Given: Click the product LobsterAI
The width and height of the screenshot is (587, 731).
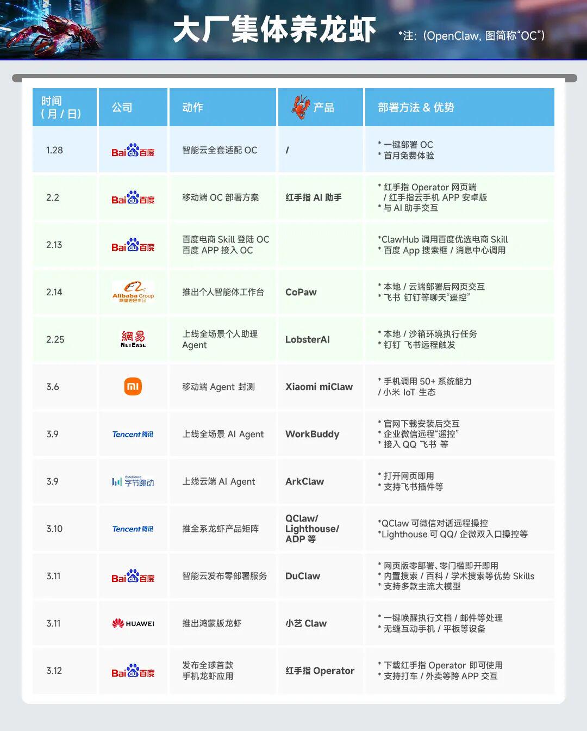Looking at the screenshot, I should (x=308, y=339).
